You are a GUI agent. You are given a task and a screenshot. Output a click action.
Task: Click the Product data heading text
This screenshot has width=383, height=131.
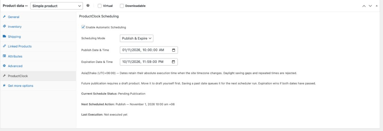[x=16, y=6]
